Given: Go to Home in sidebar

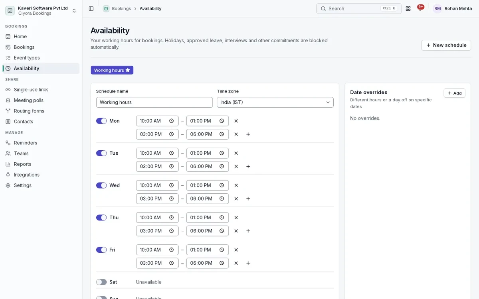Looking at the screenshot, I should (x=41, y=37).
